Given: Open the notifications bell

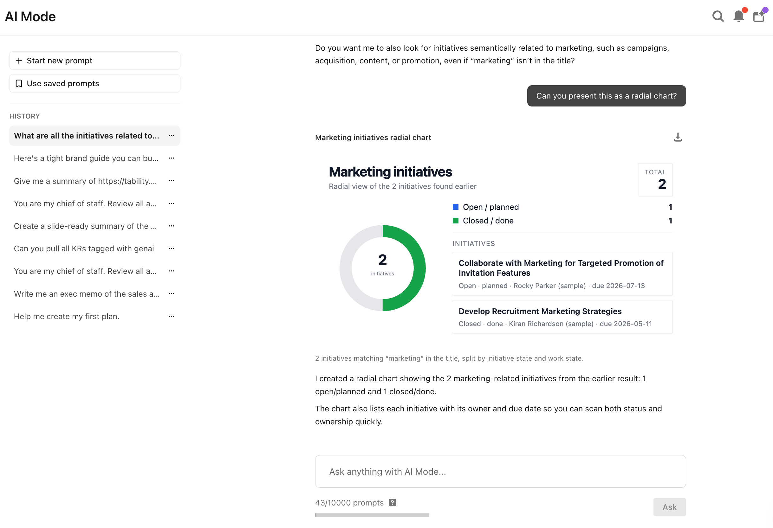Looking at the screenshot, I should coord(739,16).
